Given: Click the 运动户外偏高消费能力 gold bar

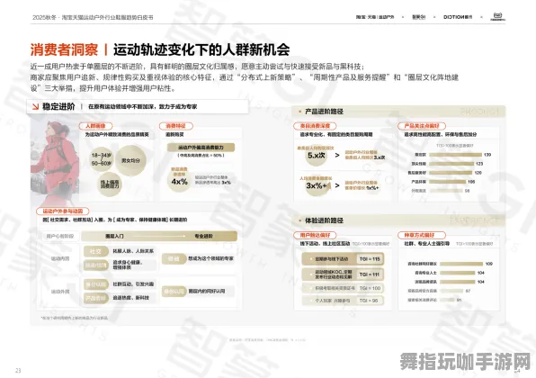Looking at the screenshot, I should tap(201, 148).
